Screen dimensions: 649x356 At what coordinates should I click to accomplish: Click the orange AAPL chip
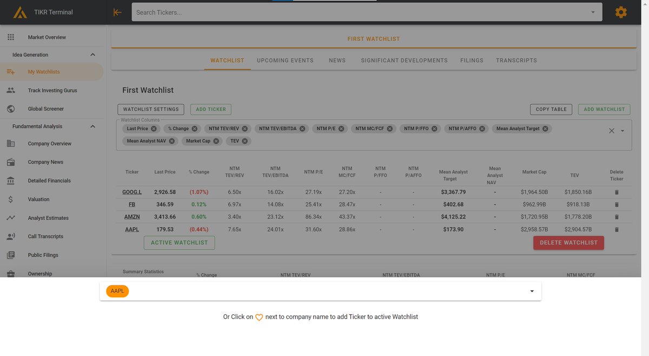[117, 291]
